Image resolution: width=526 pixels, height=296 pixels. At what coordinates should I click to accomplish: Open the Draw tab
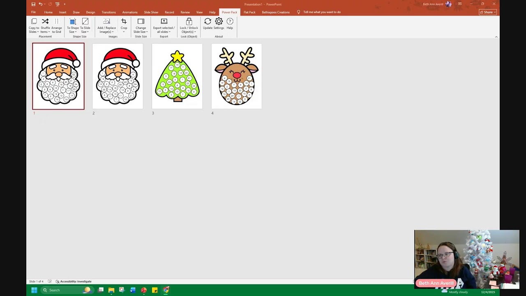click(76, 12)
